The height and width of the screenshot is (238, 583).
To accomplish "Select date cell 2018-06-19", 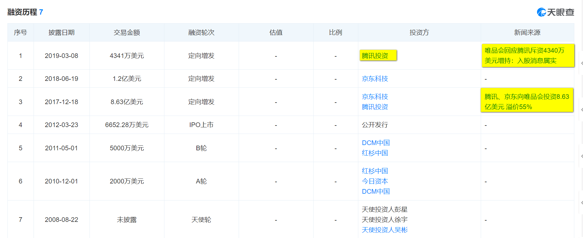I will [62, 79].
